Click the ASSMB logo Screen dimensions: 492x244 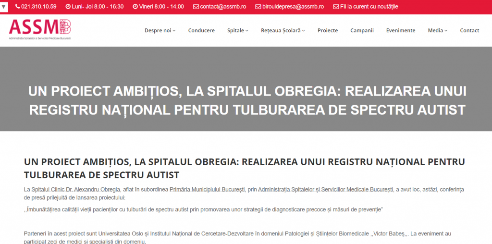click(x=40, y=30)
